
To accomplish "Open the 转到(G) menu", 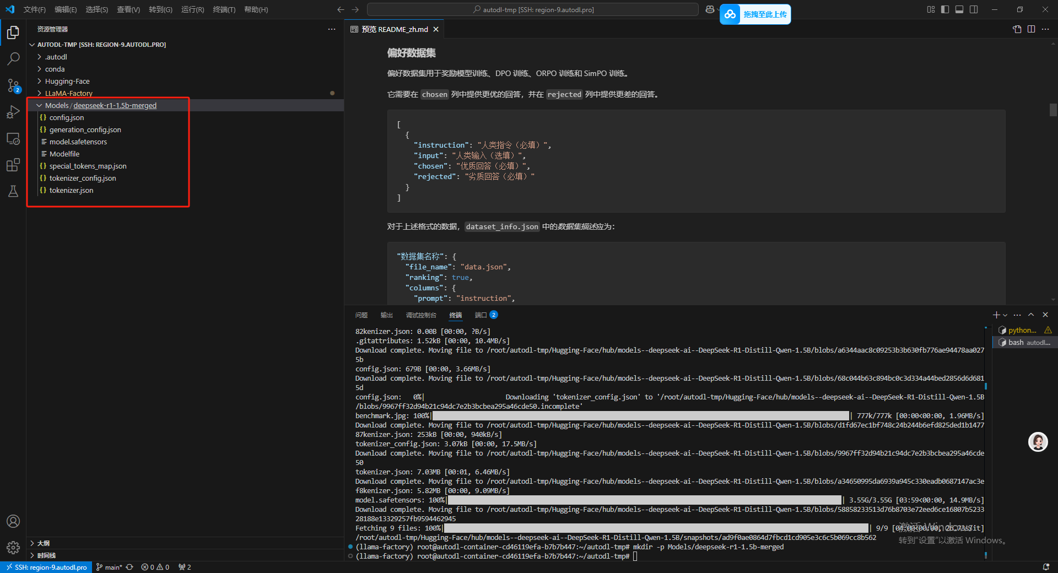I will point(160,9).
